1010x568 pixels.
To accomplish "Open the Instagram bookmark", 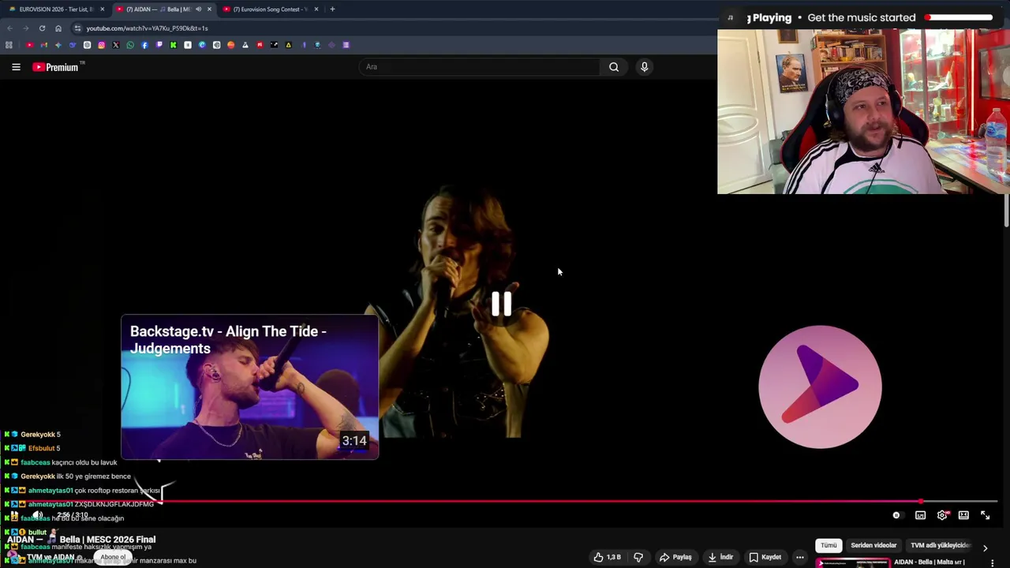I will [x=102, y=45].
